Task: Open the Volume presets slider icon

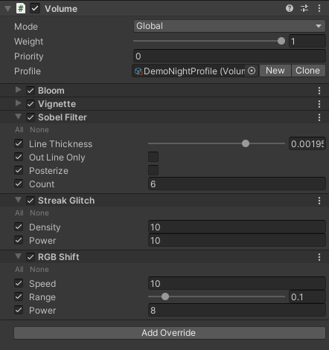Action: tap(304, 8)
